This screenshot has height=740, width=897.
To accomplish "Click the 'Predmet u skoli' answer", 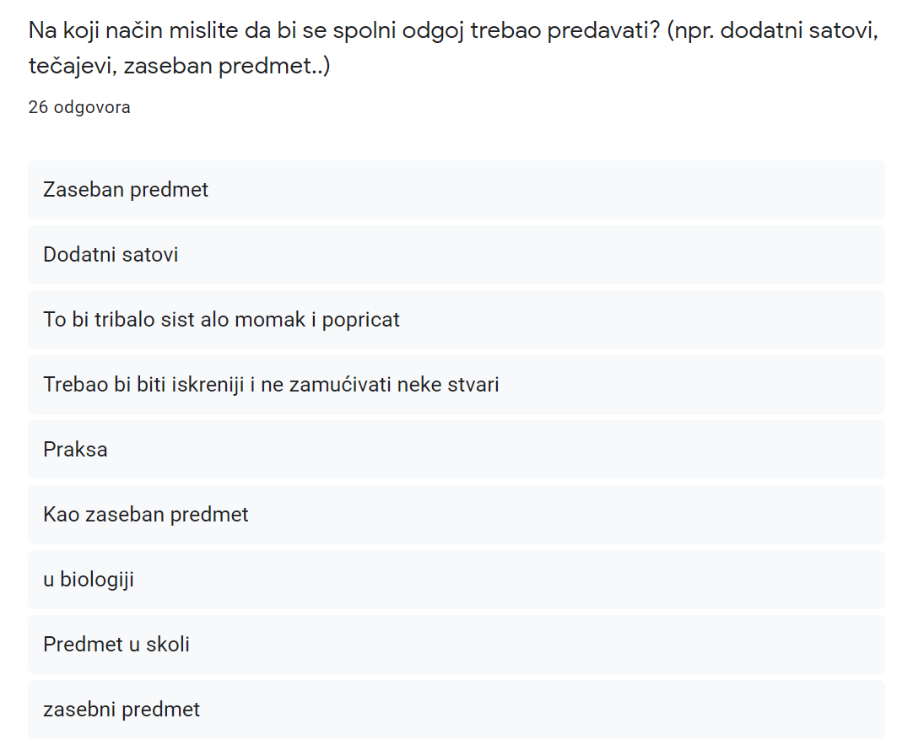I will point(456,645).
